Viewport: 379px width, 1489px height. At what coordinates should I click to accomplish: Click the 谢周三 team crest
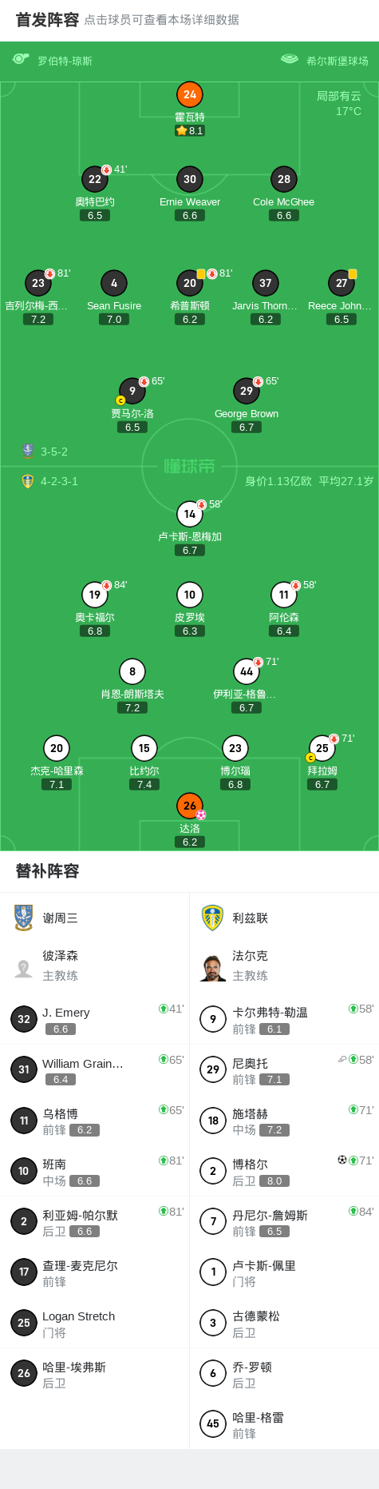click(x=24, y=918)
